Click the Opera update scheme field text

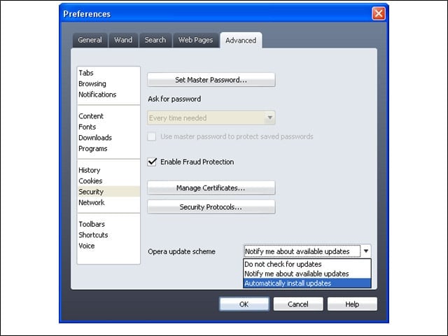tap(302, 251)
